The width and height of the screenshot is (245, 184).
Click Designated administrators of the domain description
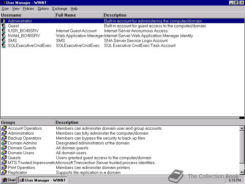coord(93,143)
